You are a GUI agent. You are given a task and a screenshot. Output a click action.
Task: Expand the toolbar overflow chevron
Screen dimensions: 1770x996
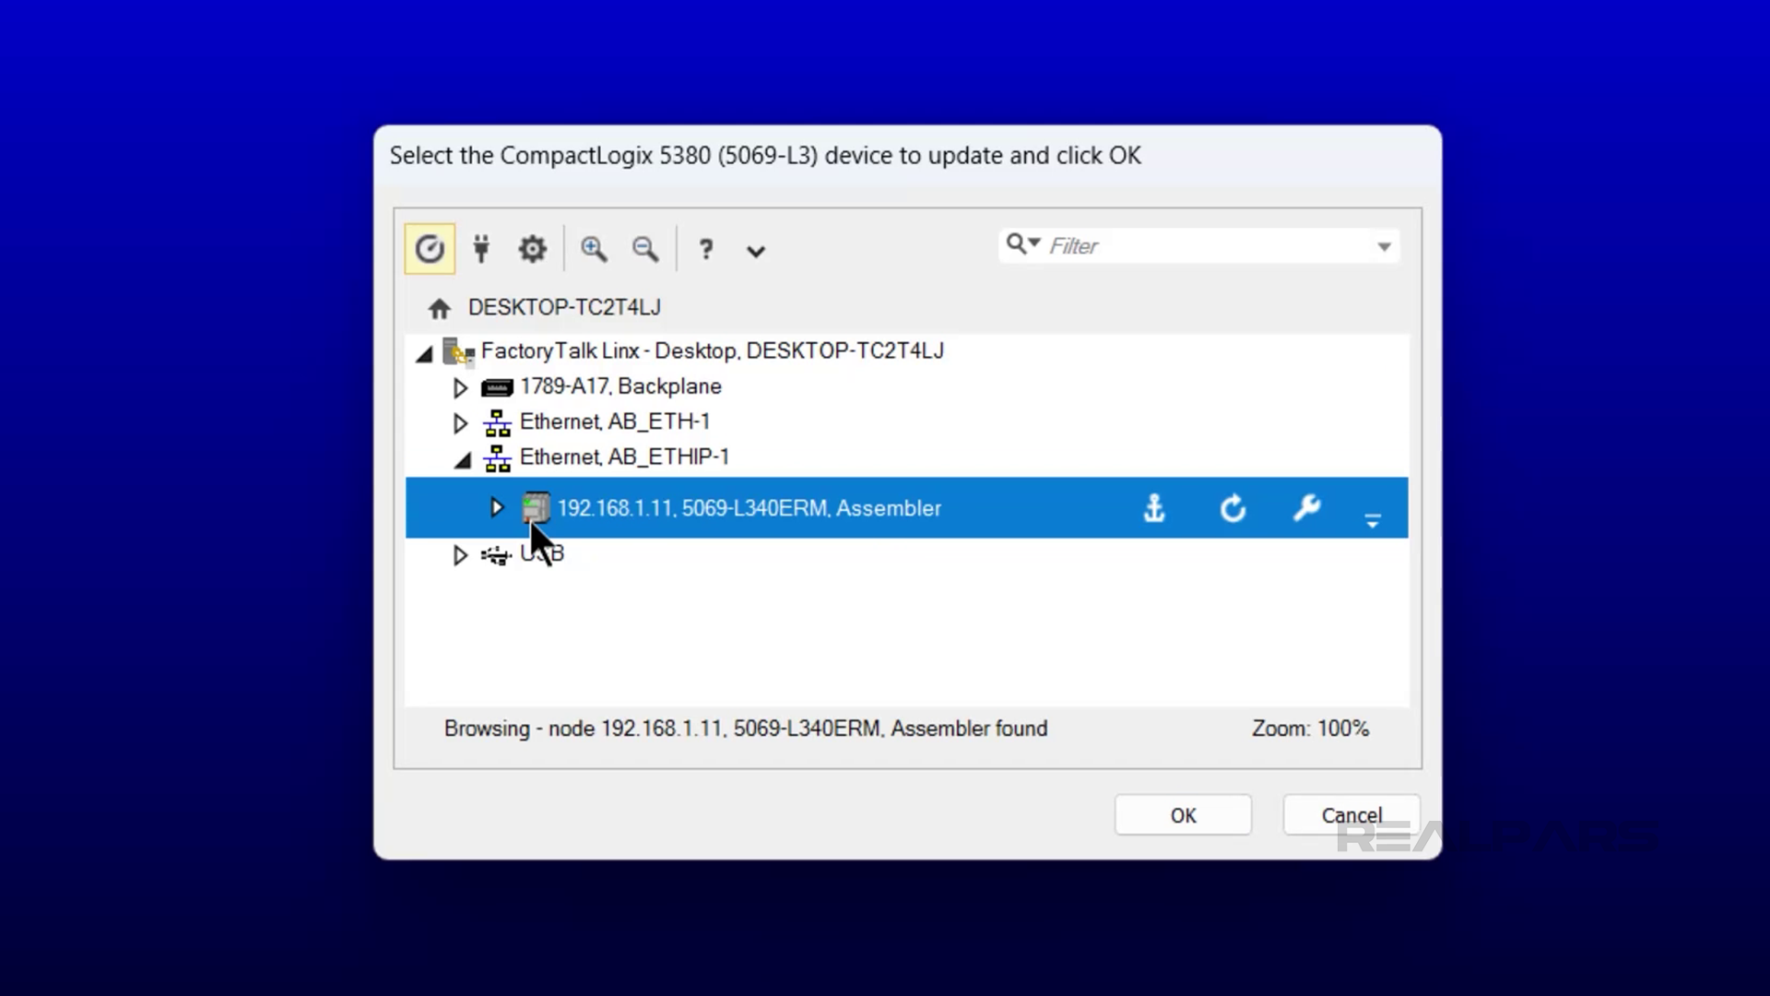[756, 251]
